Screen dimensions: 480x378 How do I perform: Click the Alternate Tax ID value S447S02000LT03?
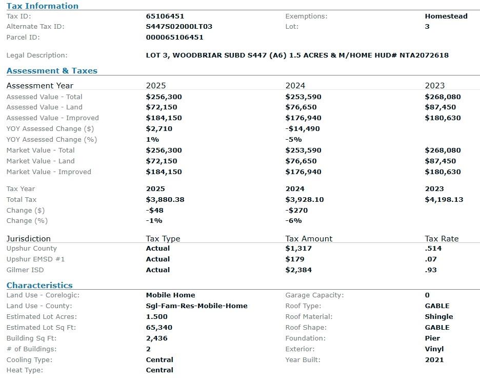point(179,27)
